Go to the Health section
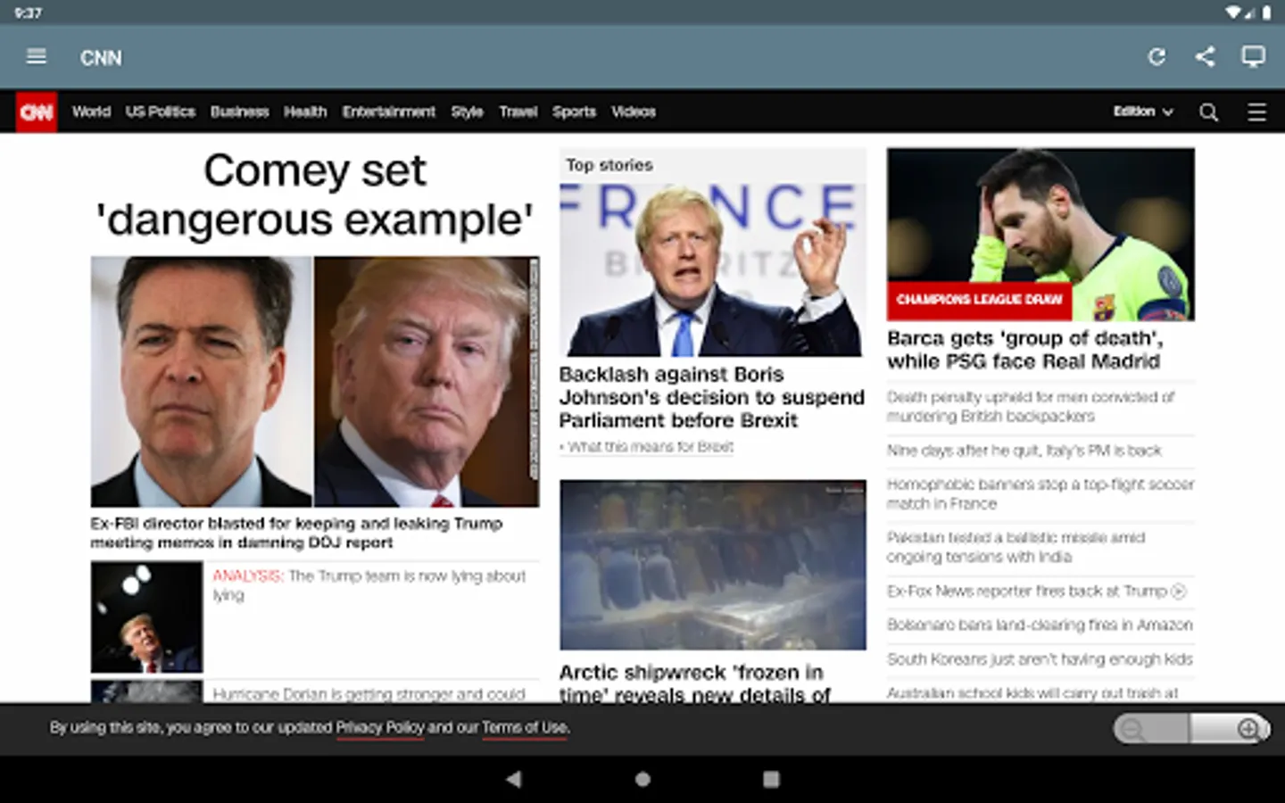The width and height of the screenshot is (1285, 803). click(x=305, y=112)
